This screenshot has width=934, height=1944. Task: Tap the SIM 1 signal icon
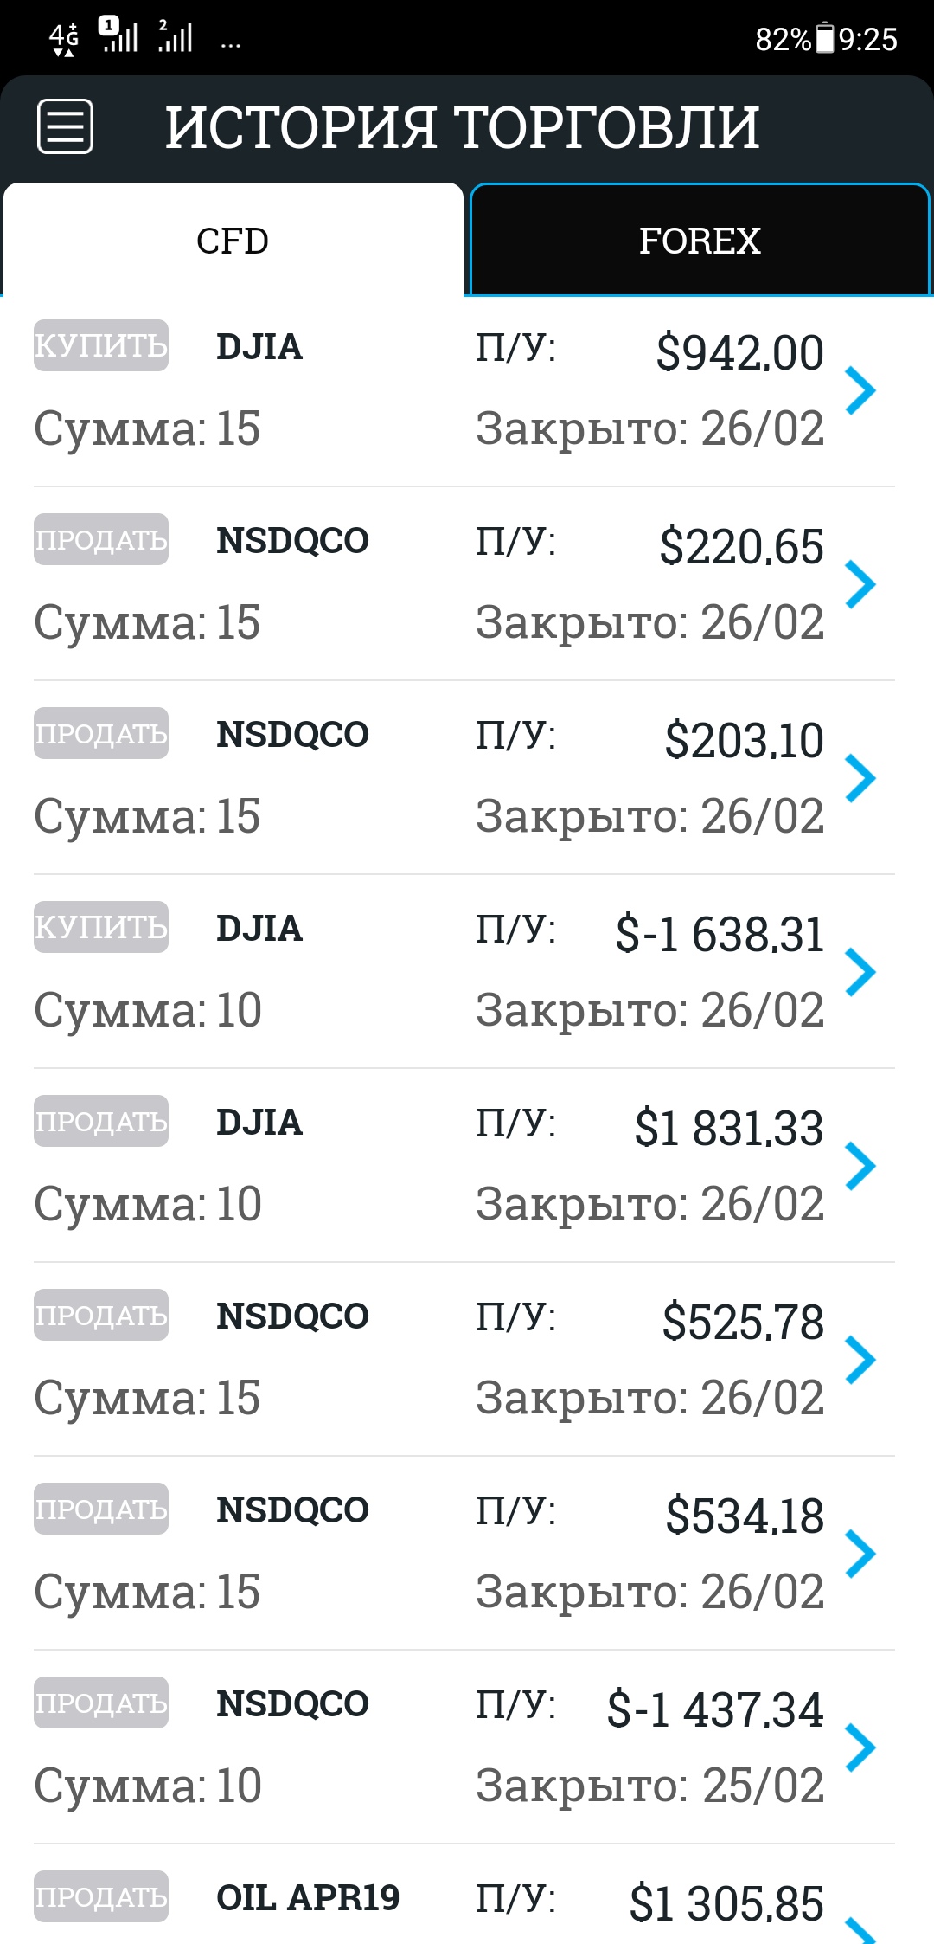click(119, 35)
